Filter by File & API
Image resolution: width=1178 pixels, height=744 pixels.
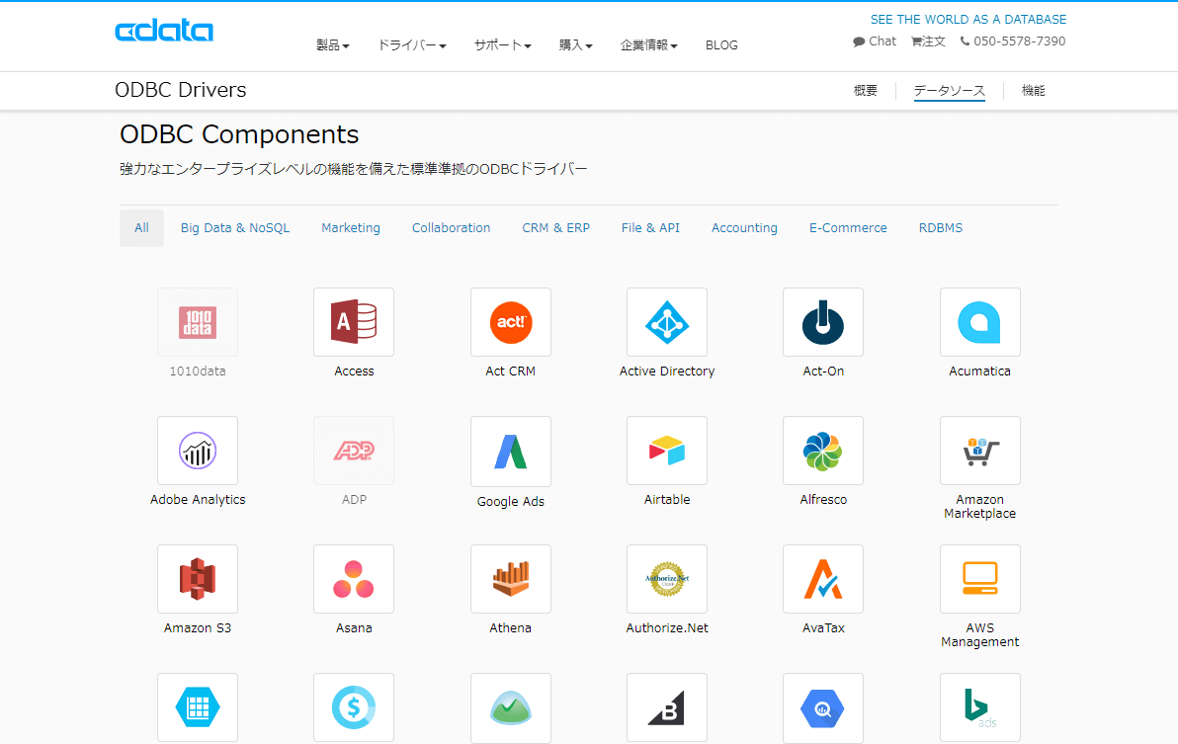click(x=650, y=228)
